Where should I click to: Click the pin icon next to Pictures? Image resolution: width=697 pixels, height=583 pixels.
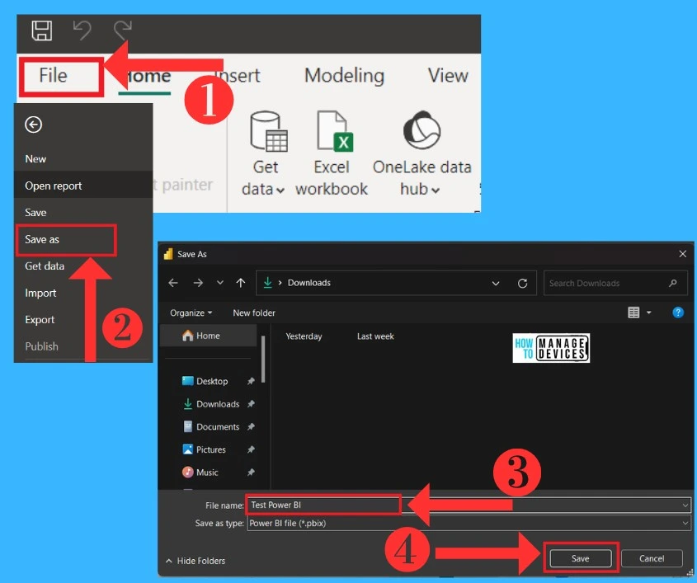coord(251,449)
